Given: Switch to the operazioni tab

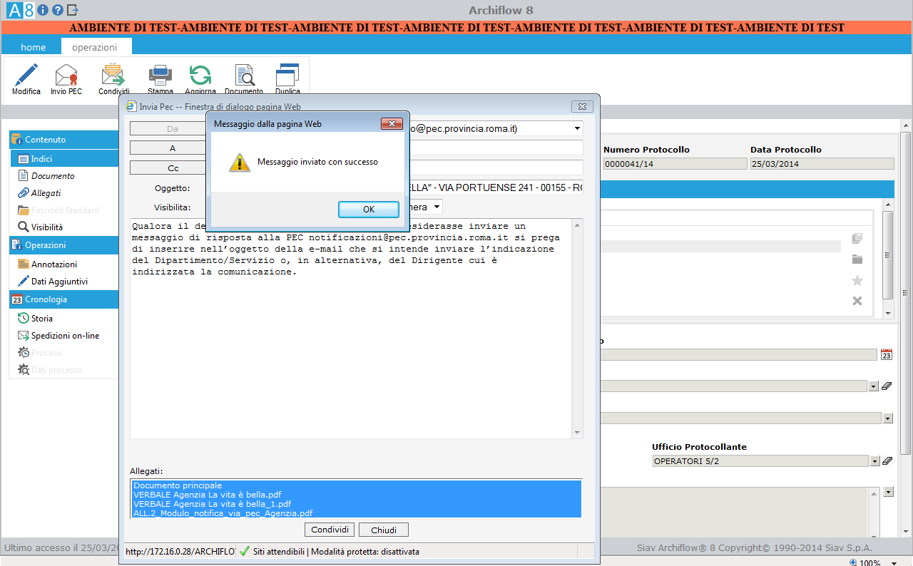Looking at the screenshot, I should (x=95, y=47).
